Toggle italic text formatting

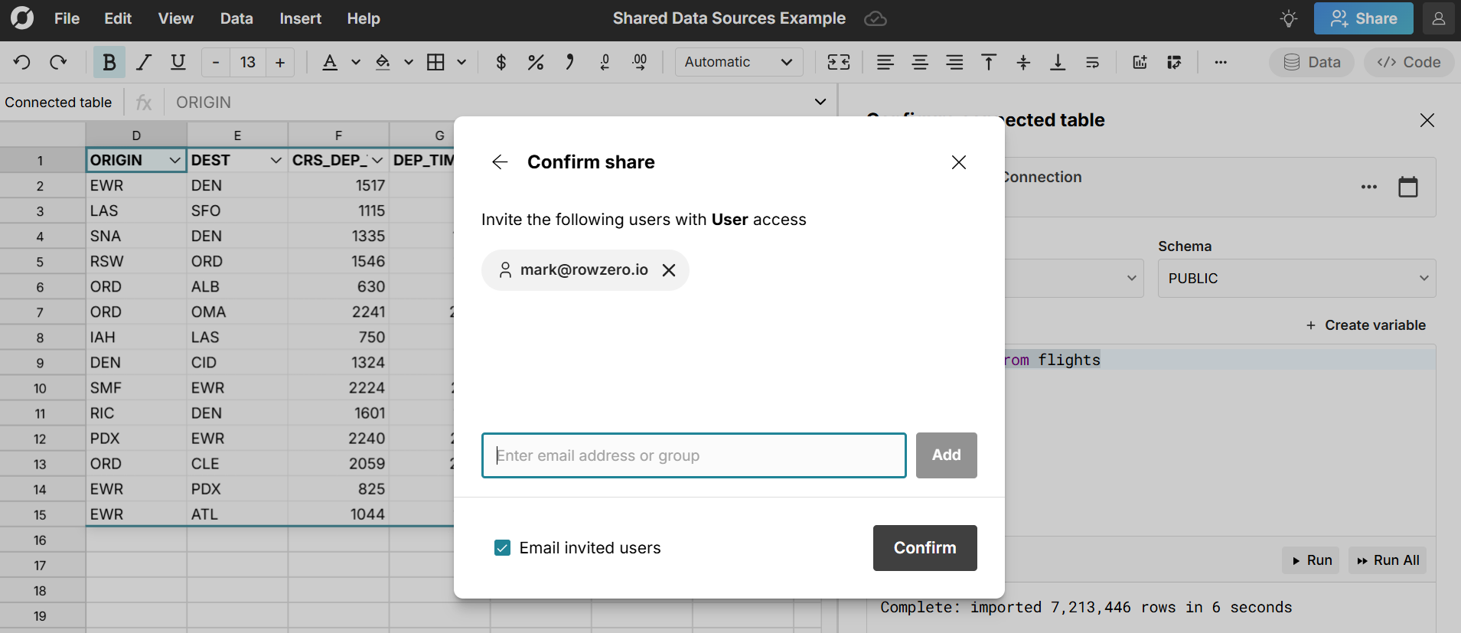point(144,62)
